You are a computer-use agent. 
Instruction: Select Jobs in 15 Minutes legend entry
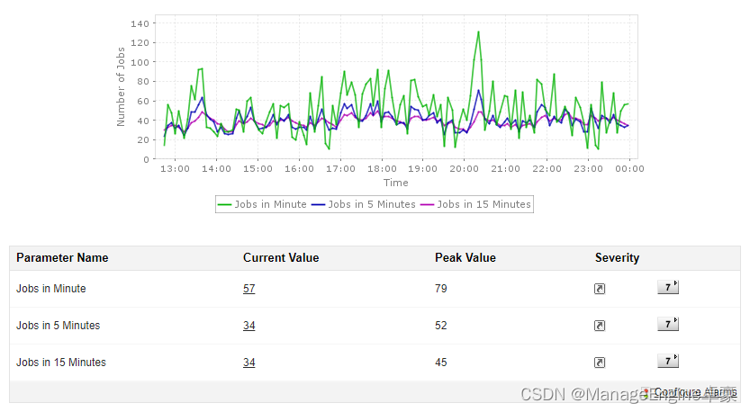476,204
